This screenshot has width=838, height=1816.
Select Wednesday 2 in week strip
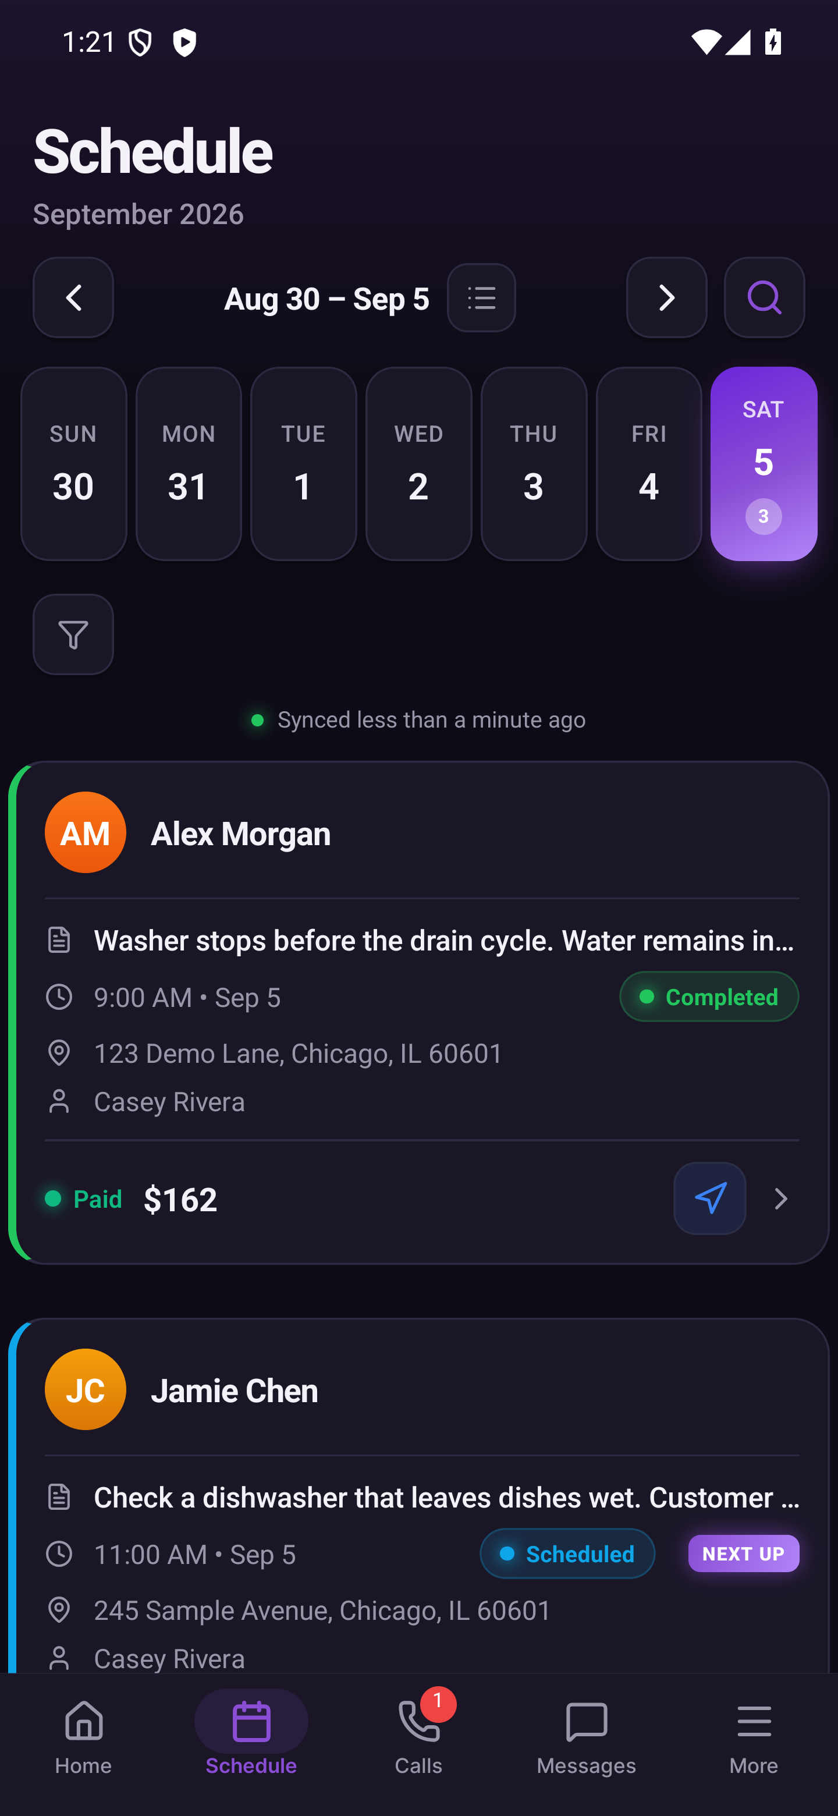[418, 463]
